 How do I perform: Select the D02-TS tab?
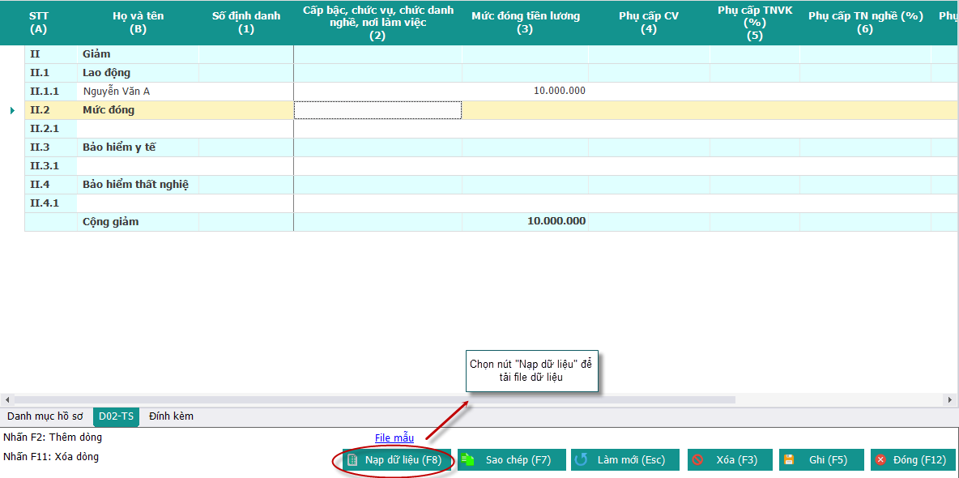pos(116,416)
